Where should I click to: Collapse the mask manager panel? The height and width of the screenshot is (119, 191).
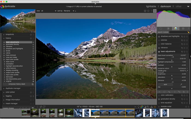point(11,103)
